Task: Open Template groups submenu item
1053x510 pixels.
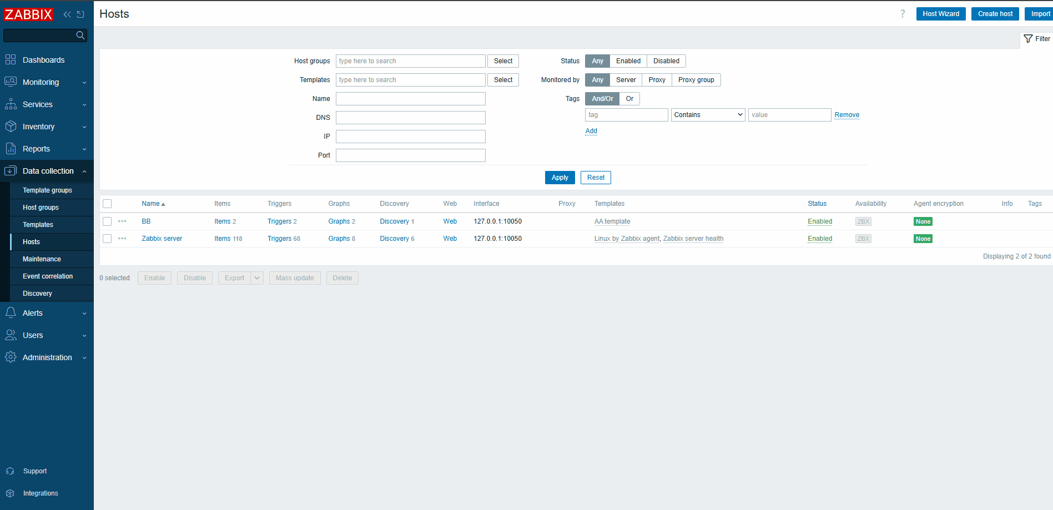Action: pos(52,190)
